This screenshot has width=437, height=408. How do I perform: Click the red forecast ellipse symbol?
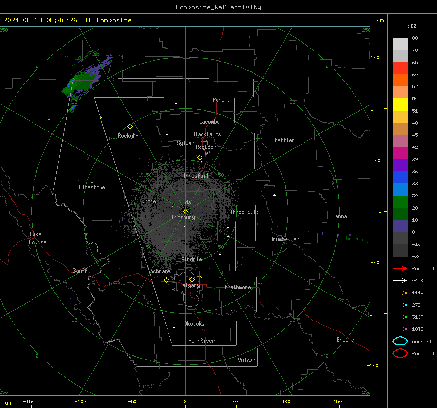(x=400, y=353)
